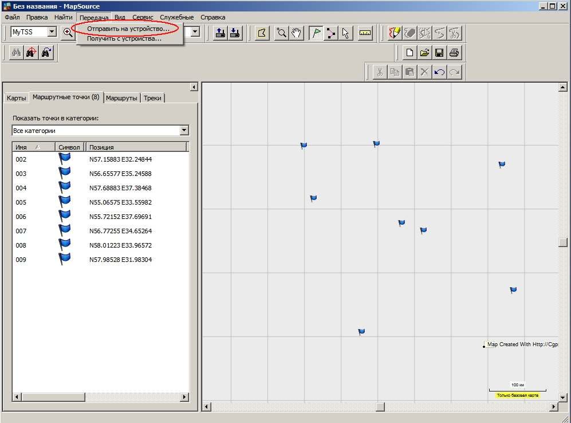Select the hand pan tool
571x423 pixels.
(x=297, y=33)
